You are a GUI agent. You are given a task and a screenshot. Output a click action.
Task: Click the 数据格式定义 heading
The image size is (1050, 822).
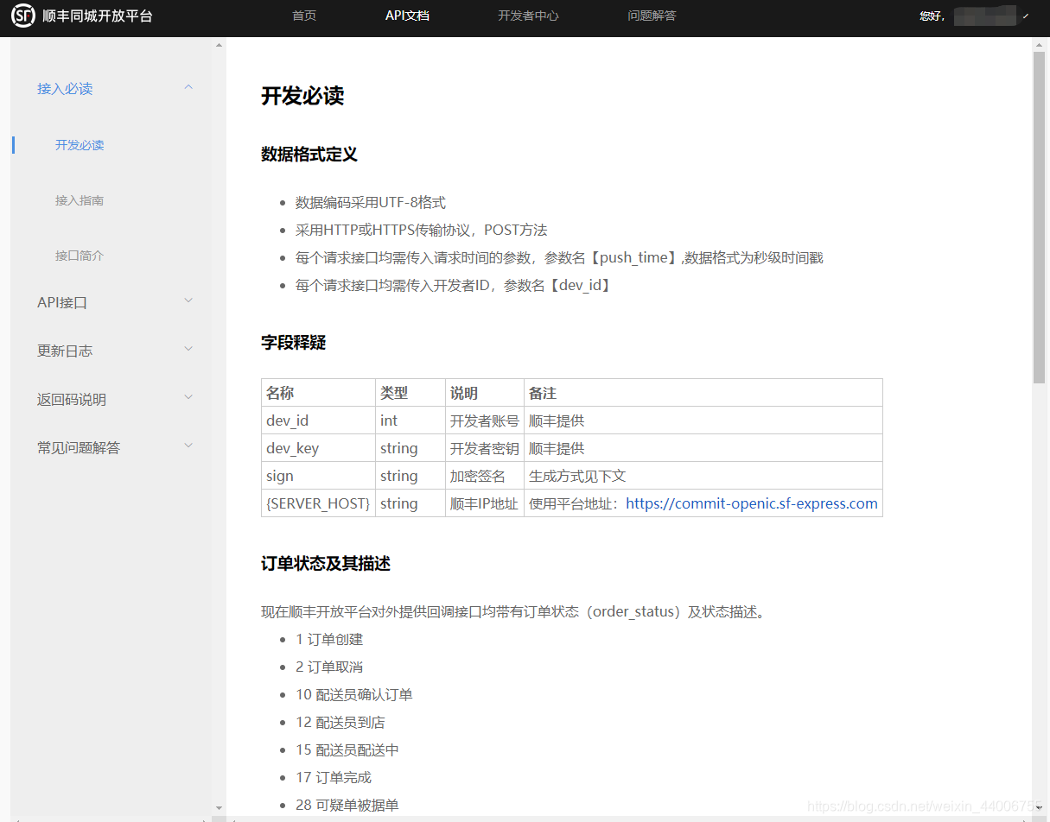tap(309, 155)
